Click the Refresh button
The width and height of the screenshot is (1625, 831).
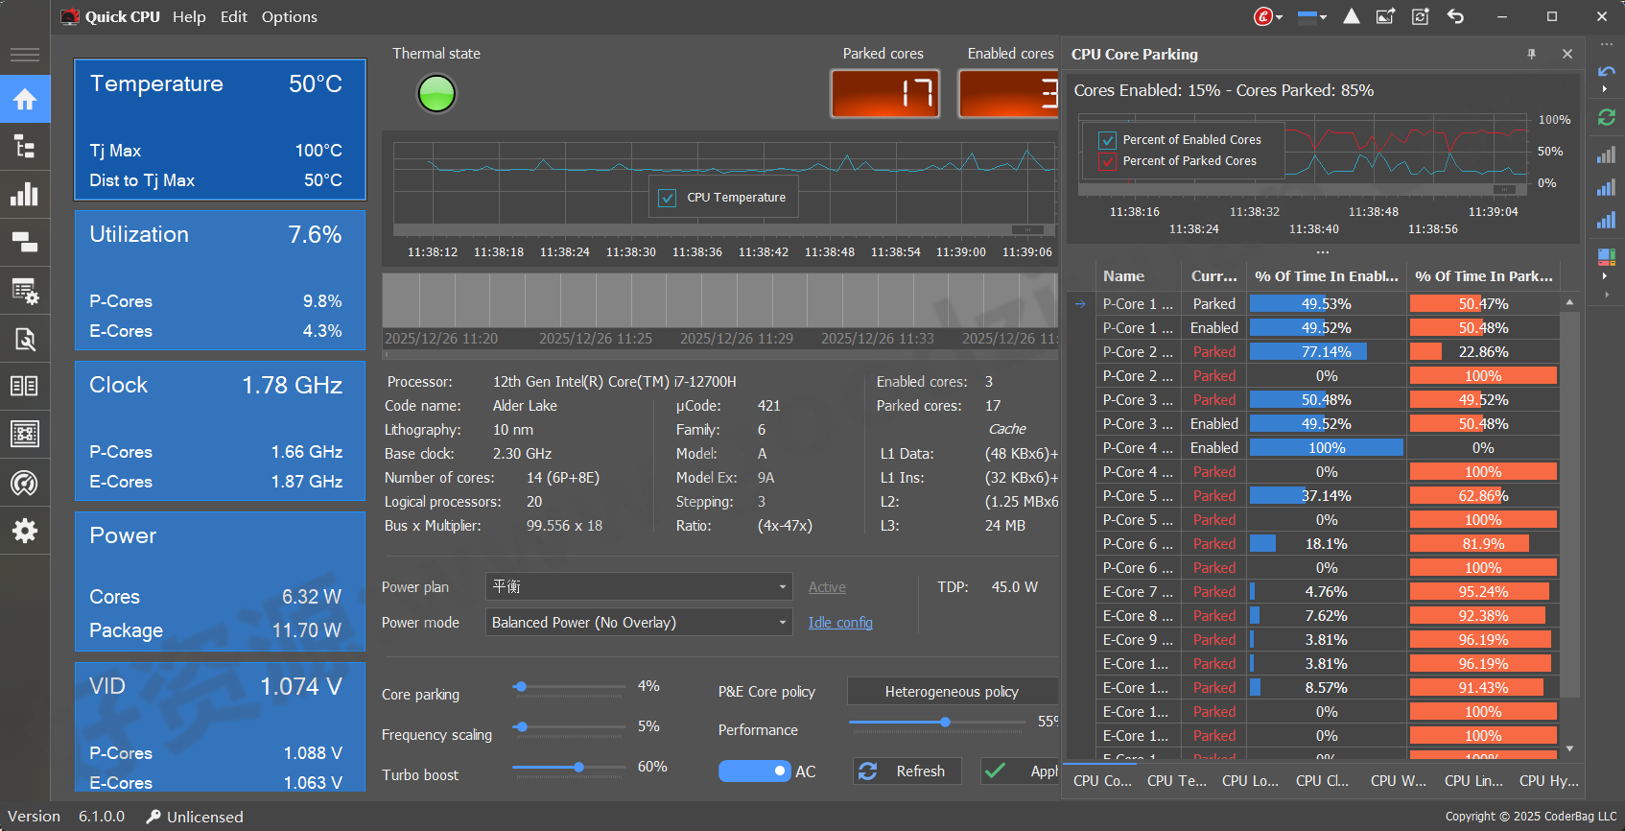click(x=907, y=771)
